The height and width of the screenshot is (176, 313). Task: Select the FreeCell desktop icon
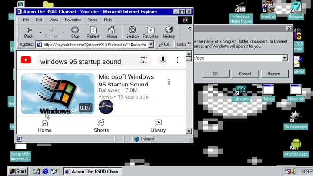point(268,10)
